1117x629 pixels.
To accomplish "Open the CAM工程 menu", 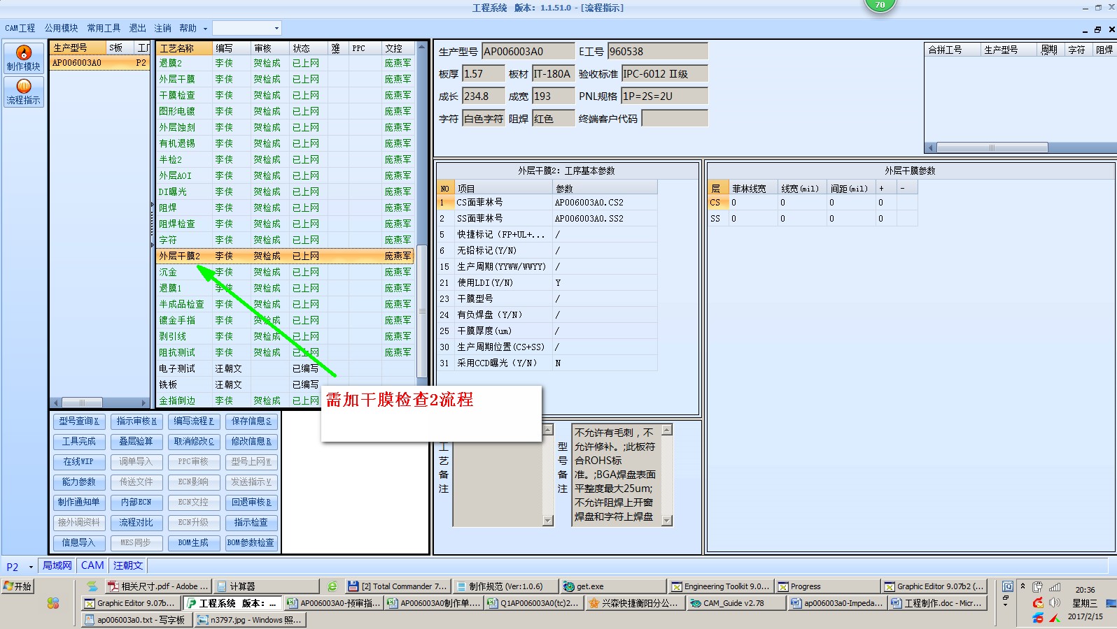I will [20, 28].
